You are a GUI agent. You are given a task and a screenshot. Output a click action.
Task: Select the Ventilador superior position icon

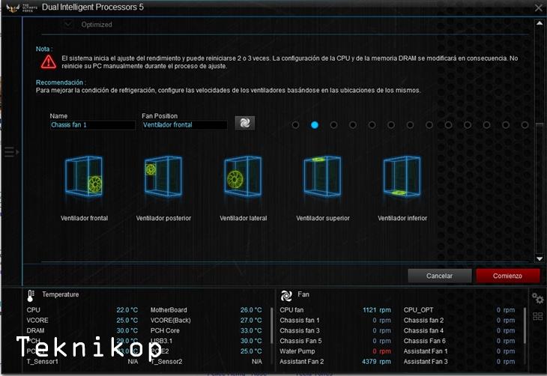(322, 178)
